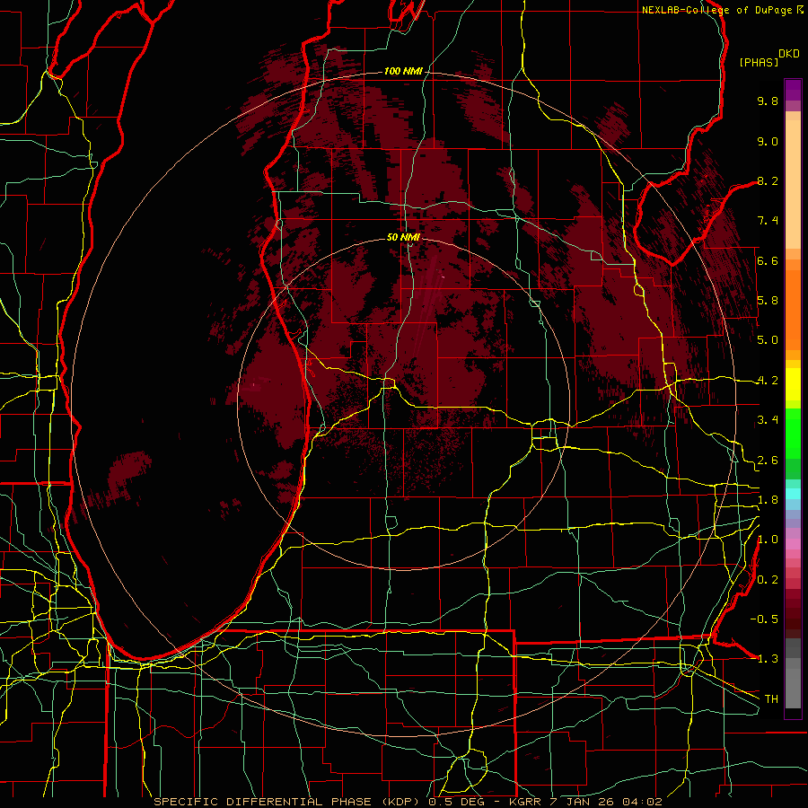Click the 7.4 legend value
The width and height of the screenshot is (808, 808).
pos(768,221)
